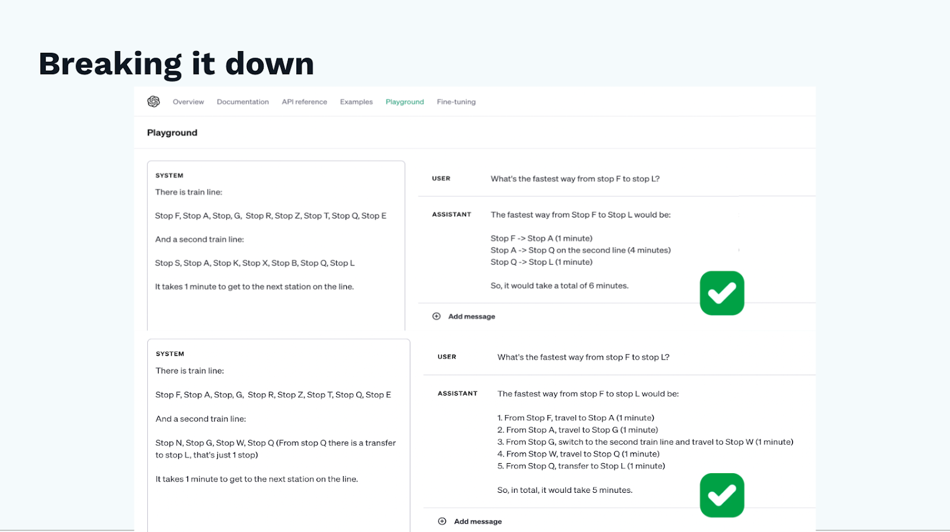Open the Fine-tuning tab
Viewport: 950px width, 532px height.
(x=456, y=102)
